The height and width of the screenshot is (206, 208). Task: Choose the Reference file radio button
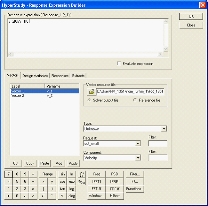tap(135, 100)
